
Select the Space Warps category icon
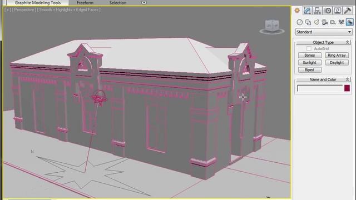pos(341,22)
